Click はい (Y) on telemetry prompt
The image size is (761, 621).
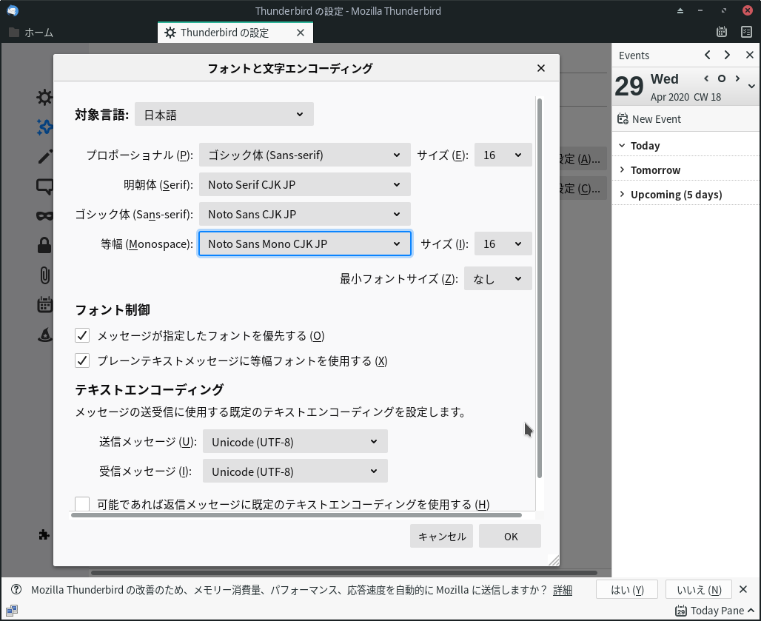(x=627, y=590)
